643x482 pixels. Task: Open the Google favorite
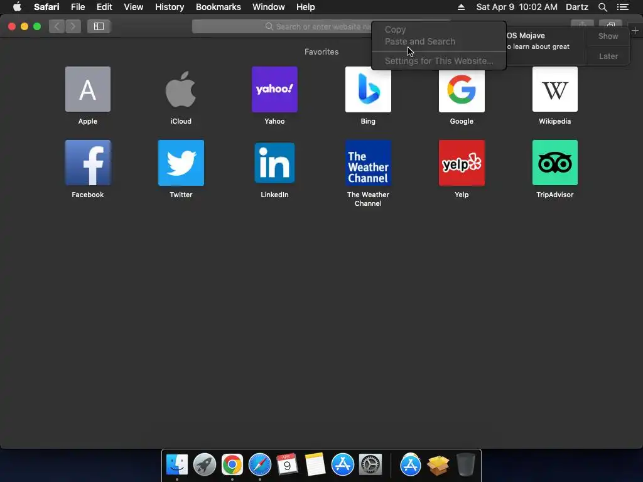click(x=462, y=89)
